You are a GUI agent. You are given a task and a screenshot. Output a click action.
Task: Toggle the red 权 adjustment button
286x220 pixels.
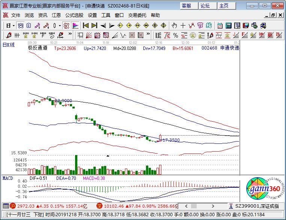tap(66, 26)
